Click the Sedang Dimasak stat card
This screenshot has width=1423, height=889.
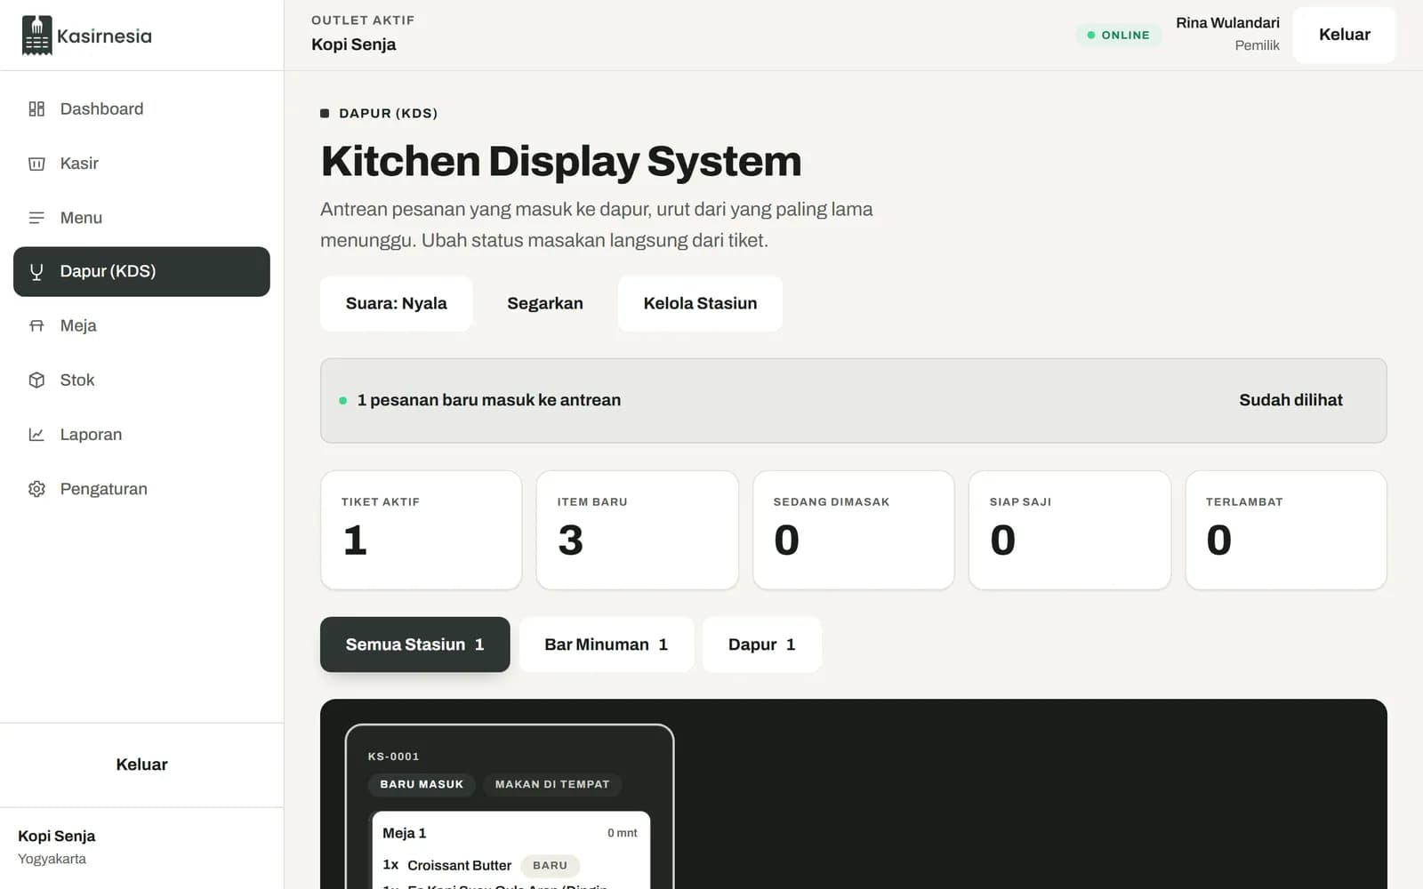point(853,530)
